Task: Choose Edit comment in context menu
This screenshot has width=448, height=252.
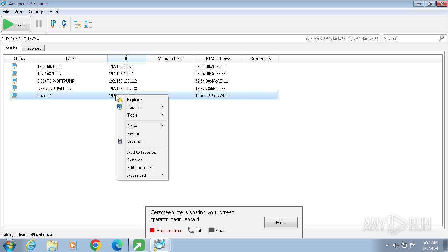Action: (x=142, y=168)
